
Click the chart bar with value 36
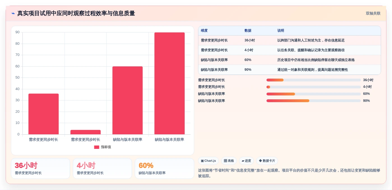(x=43, y=114)
